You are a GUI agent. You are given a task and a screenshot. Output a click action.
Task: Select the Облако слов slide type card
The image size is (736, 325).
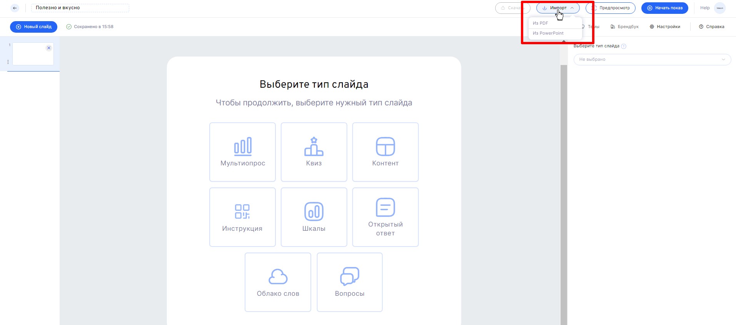[x=278, y=282]
